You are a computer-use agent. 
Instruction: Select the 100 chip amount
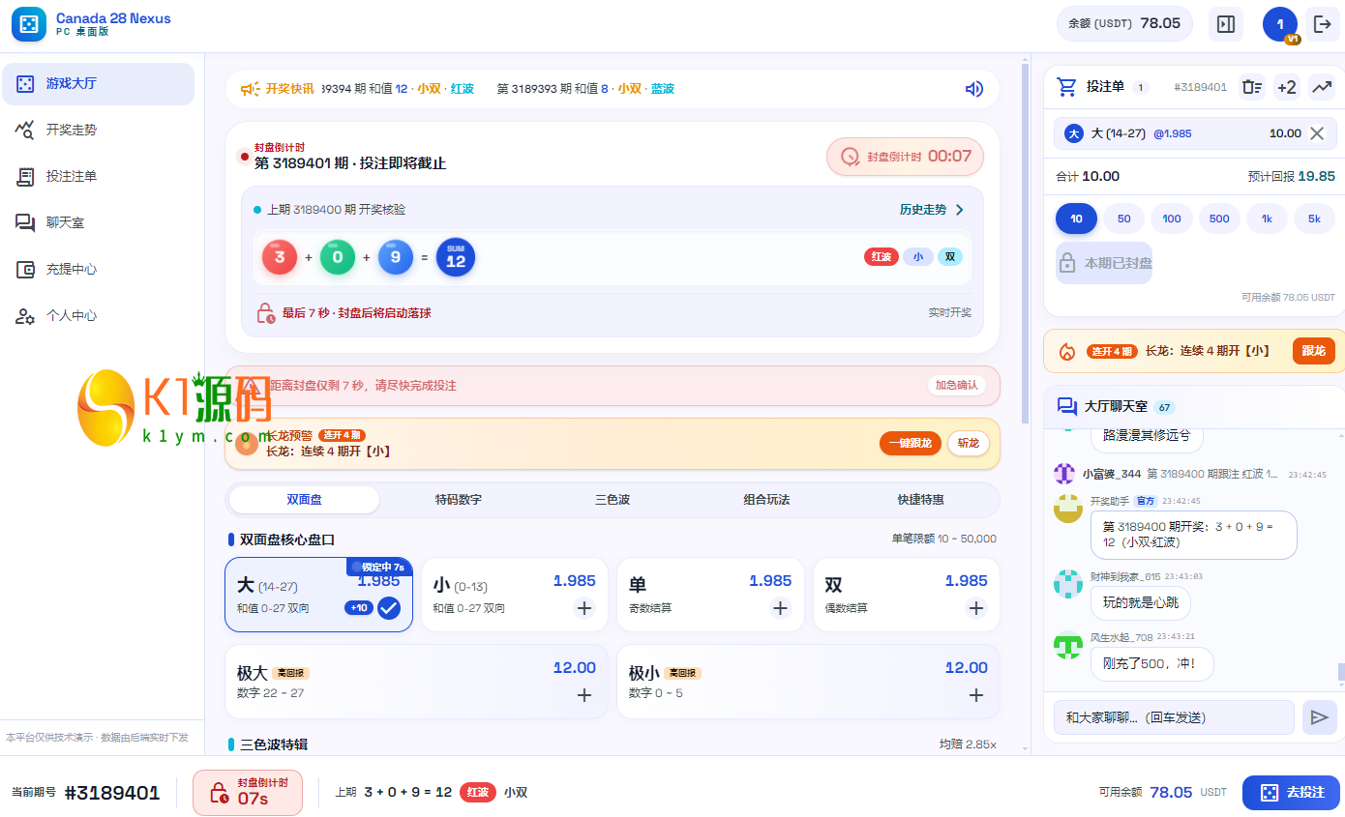click(1172, 219)
